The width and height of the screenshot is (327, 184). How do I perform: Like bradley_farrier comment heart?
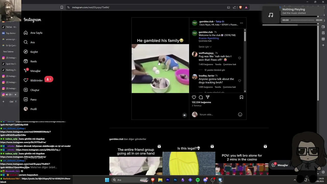click(x=240, y=81)
